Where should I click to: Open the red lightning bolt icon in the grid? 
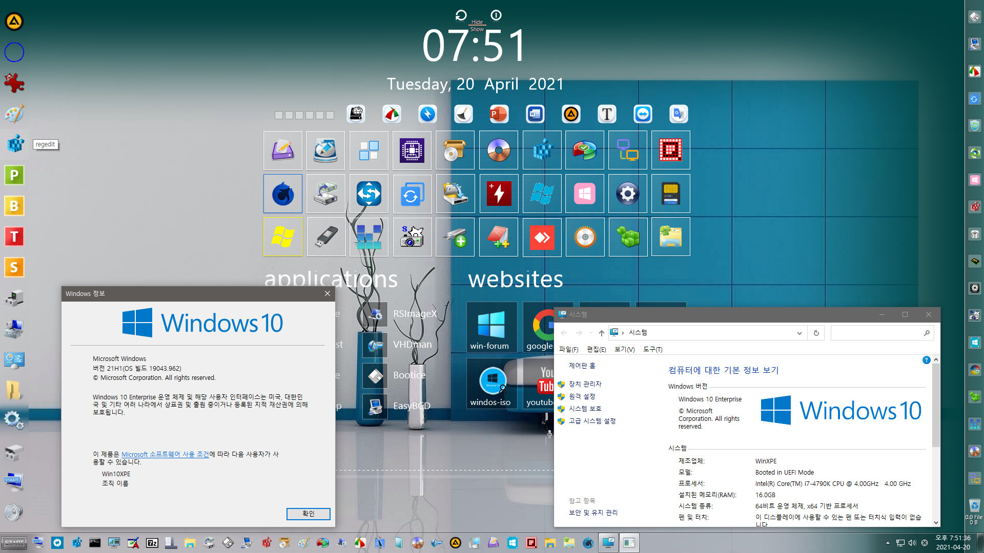(499, 194)
